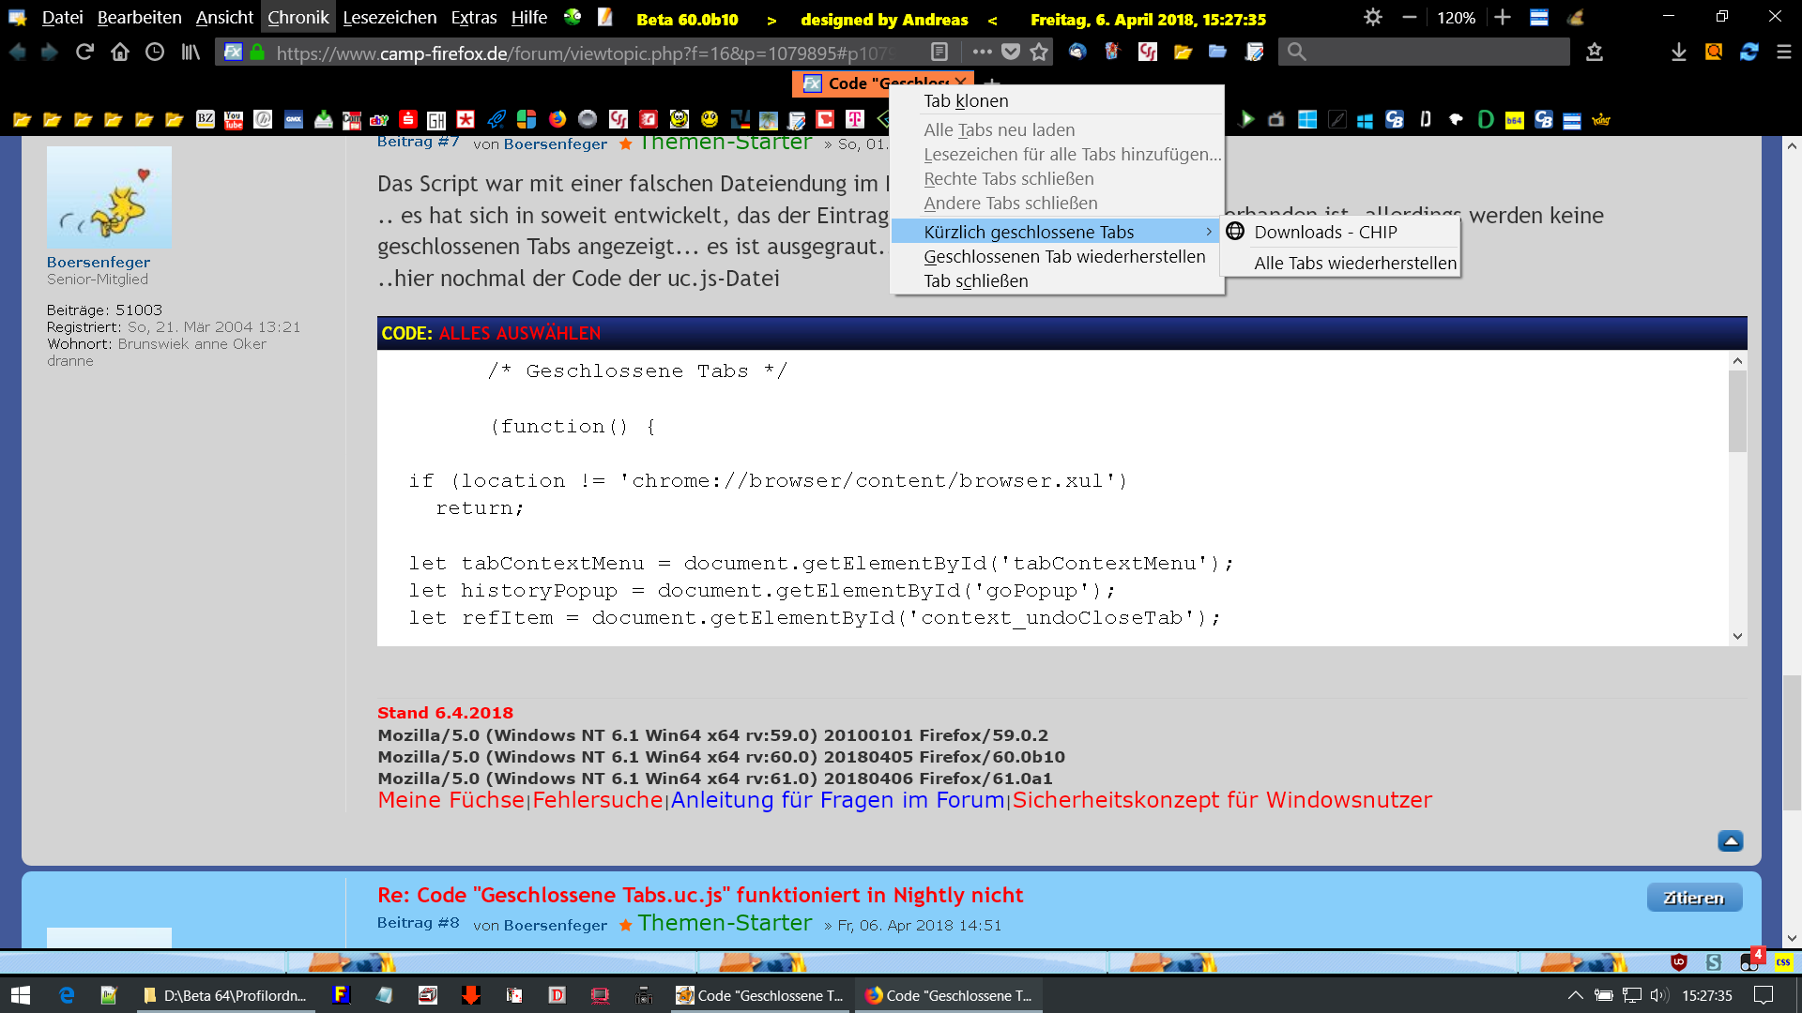Open the hamburger menu icon
The height and width of the screenshot is (1013, 1802).
[x=1784, y=53]
